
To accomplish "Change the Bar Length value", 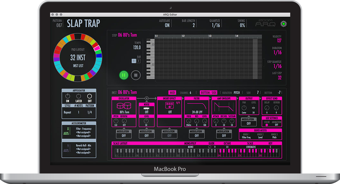I will coord(194,25).
